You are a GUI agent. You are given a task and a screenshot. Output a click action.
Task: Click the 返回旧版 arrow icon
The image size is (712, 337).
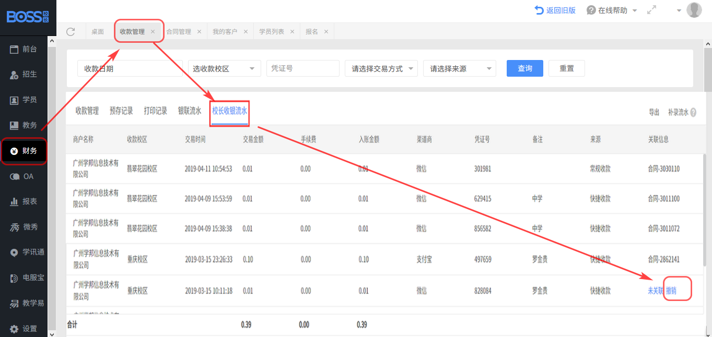coord(539,10)
